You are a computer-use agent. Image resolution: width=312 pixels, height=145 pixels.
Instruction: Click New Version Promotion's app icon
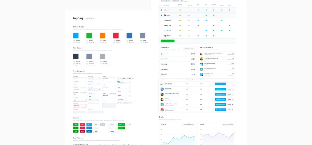point(201,64)
